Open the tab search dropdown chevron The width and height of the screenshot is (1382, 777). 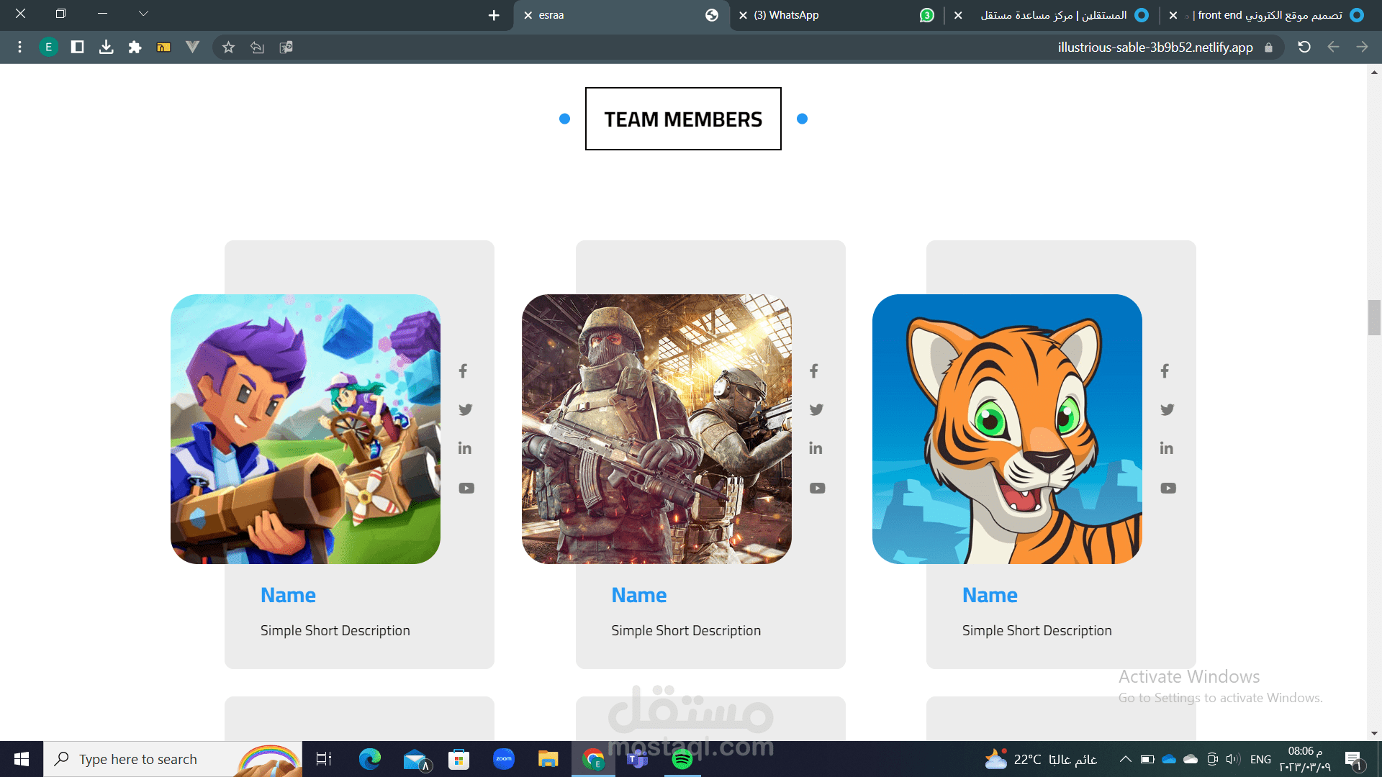pyautogui.click(x=143, y=13)
